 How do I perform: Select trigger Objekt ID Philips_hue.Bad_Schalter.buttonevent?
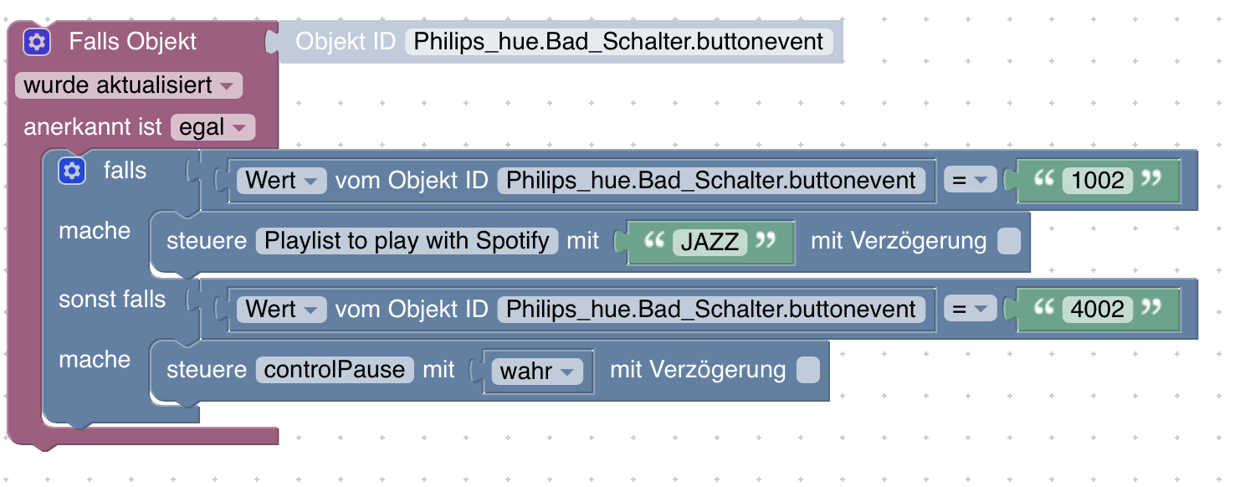tap(619, 42)
